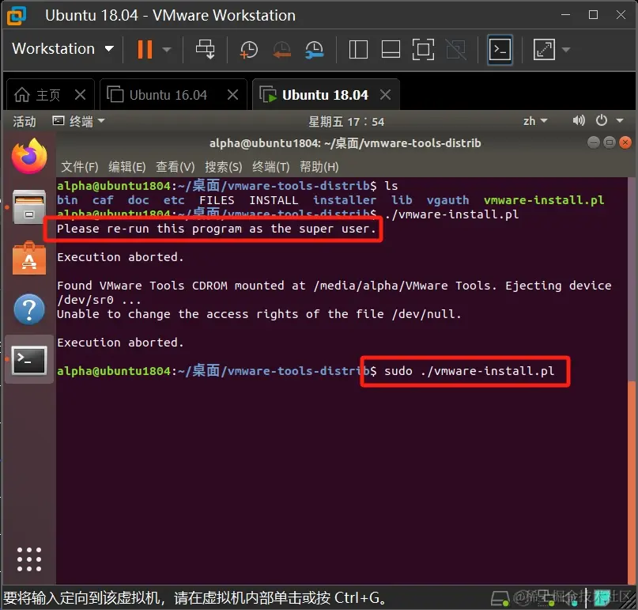This screenshot has width=638, height=610.
Task: Take a snapshot of the virtual machine
Action: pos(248,50)
